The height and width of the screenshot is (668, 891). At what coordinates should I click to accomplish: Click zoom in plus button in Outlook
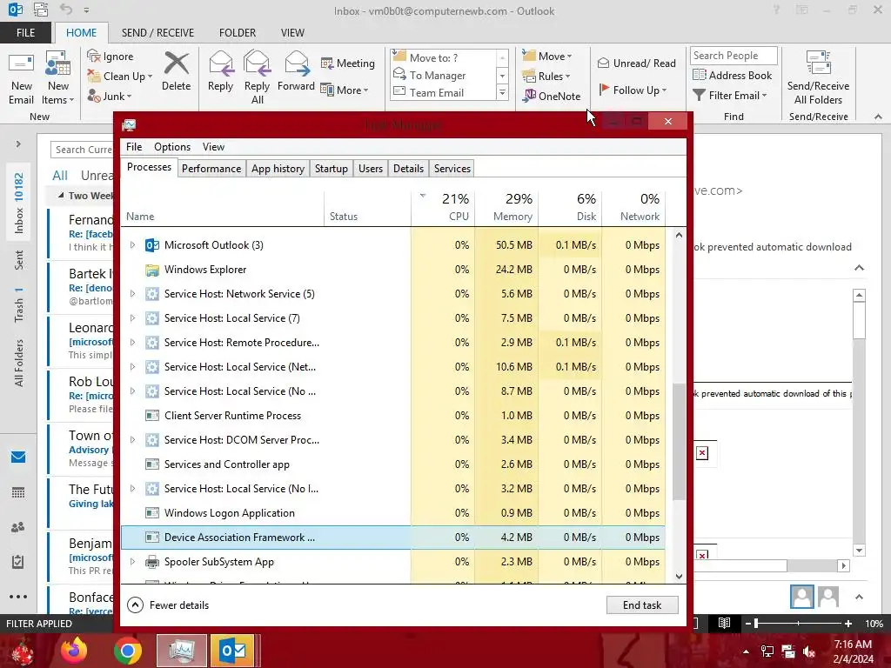847,623
